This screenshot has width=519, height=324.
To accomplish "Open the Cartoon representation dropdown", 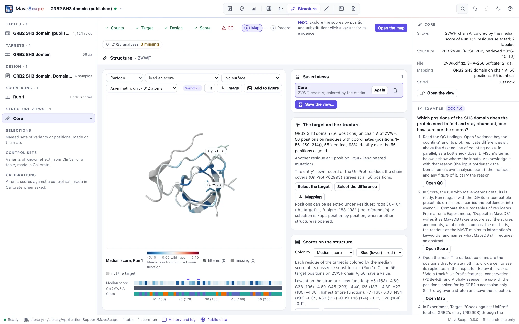I will (x=125, y=78).
